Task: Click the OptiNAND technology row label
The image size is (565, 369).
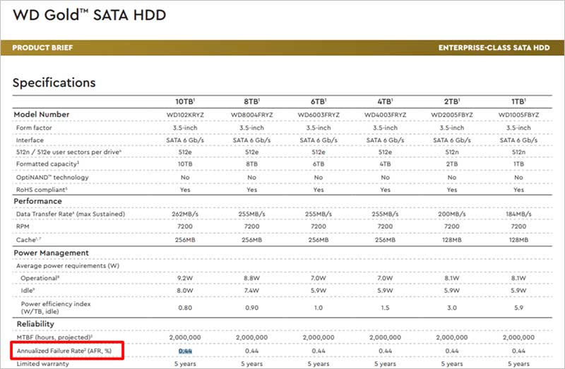Action: pyautogui.click(x=52, y=178)
